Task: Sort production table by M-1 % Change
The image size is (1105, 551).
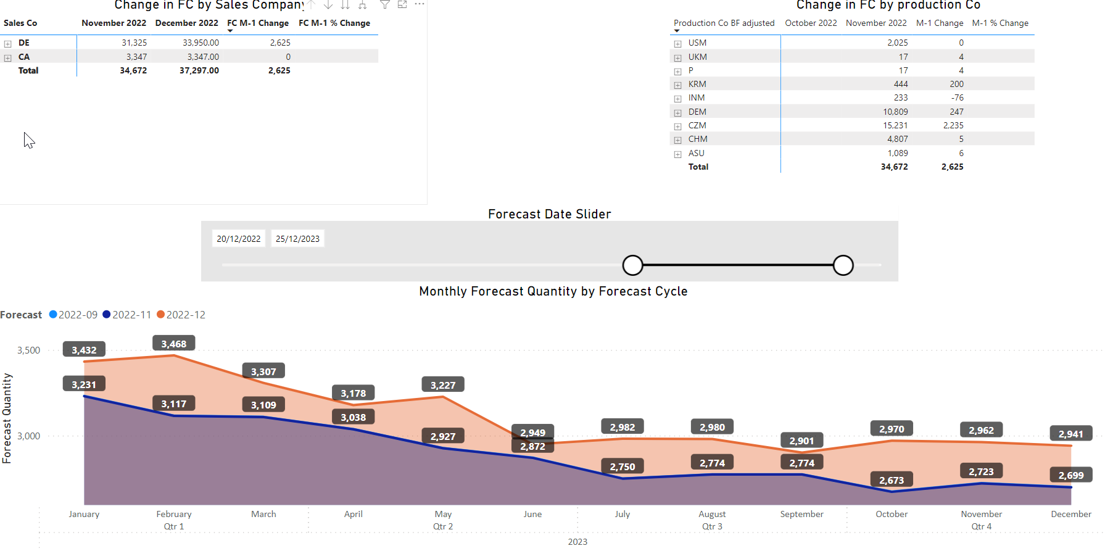Action: (1000, 23)
